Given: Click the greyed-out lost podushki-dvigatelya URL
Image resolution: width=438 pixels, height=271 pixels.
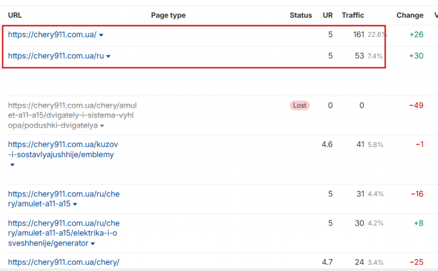Looking at the screenshot, I should click(72, 115).
